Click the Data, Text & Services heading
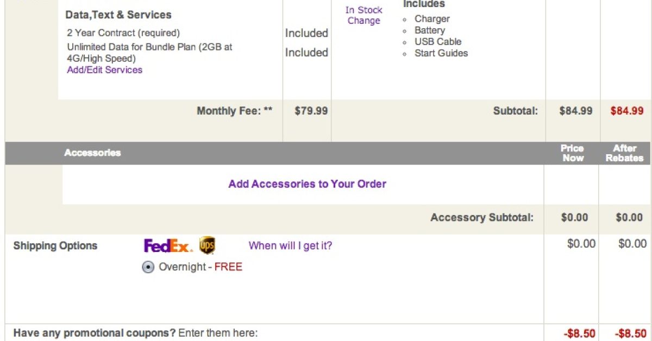The width and height of the screenshot is (652, 341). (x=118, y=15)
